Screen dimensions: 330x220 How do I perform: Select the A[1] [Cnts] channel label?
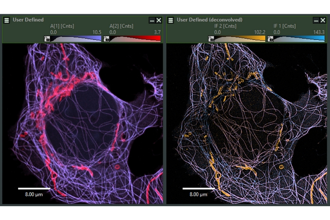(62, 26)
